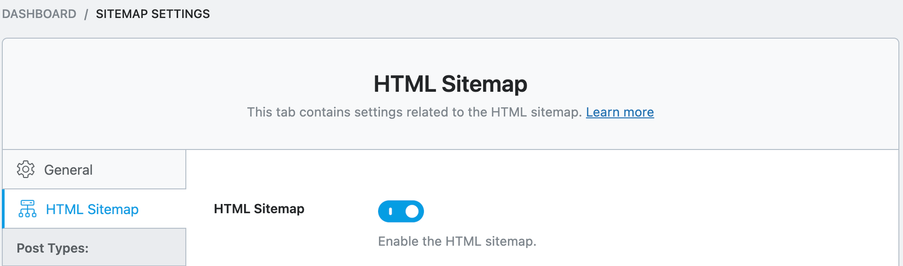The image size is (903, 266).
Task: Select the HTML Sitemap sidebar tab label
Action: point(92,209)
